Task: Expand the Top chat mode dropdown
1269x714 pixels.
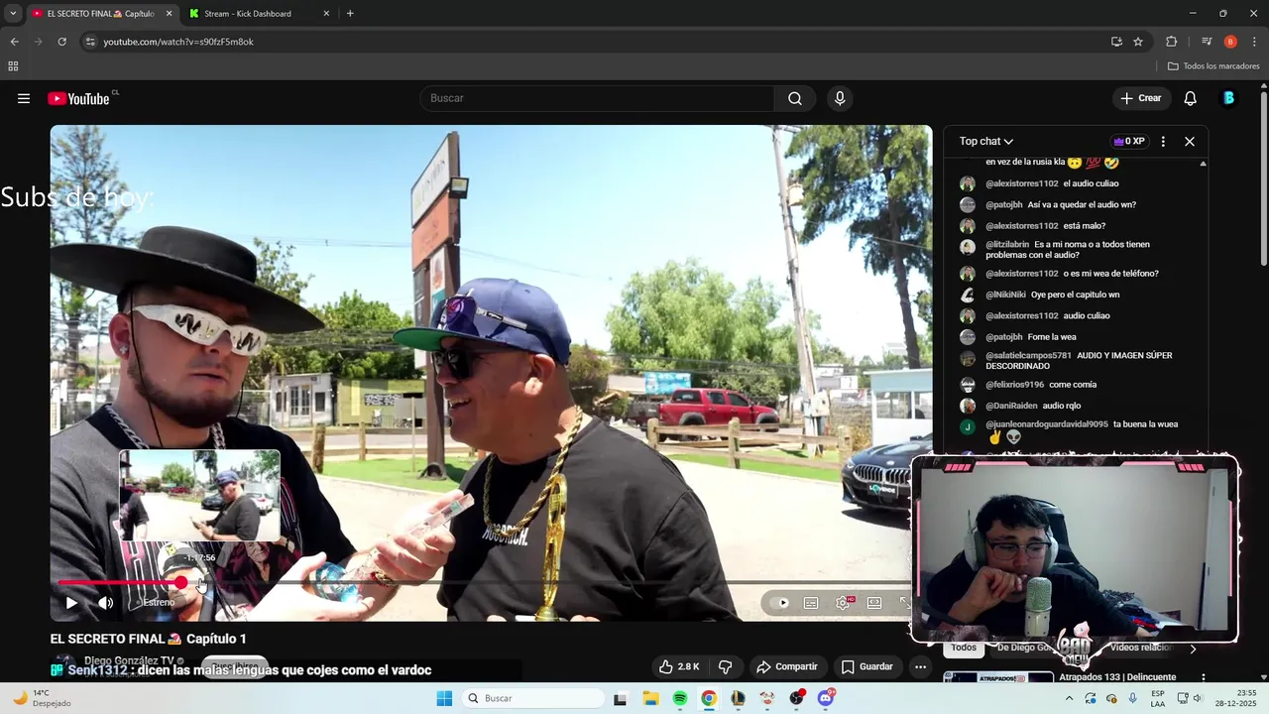Action: pyautogui.click(x=986, y=142)
